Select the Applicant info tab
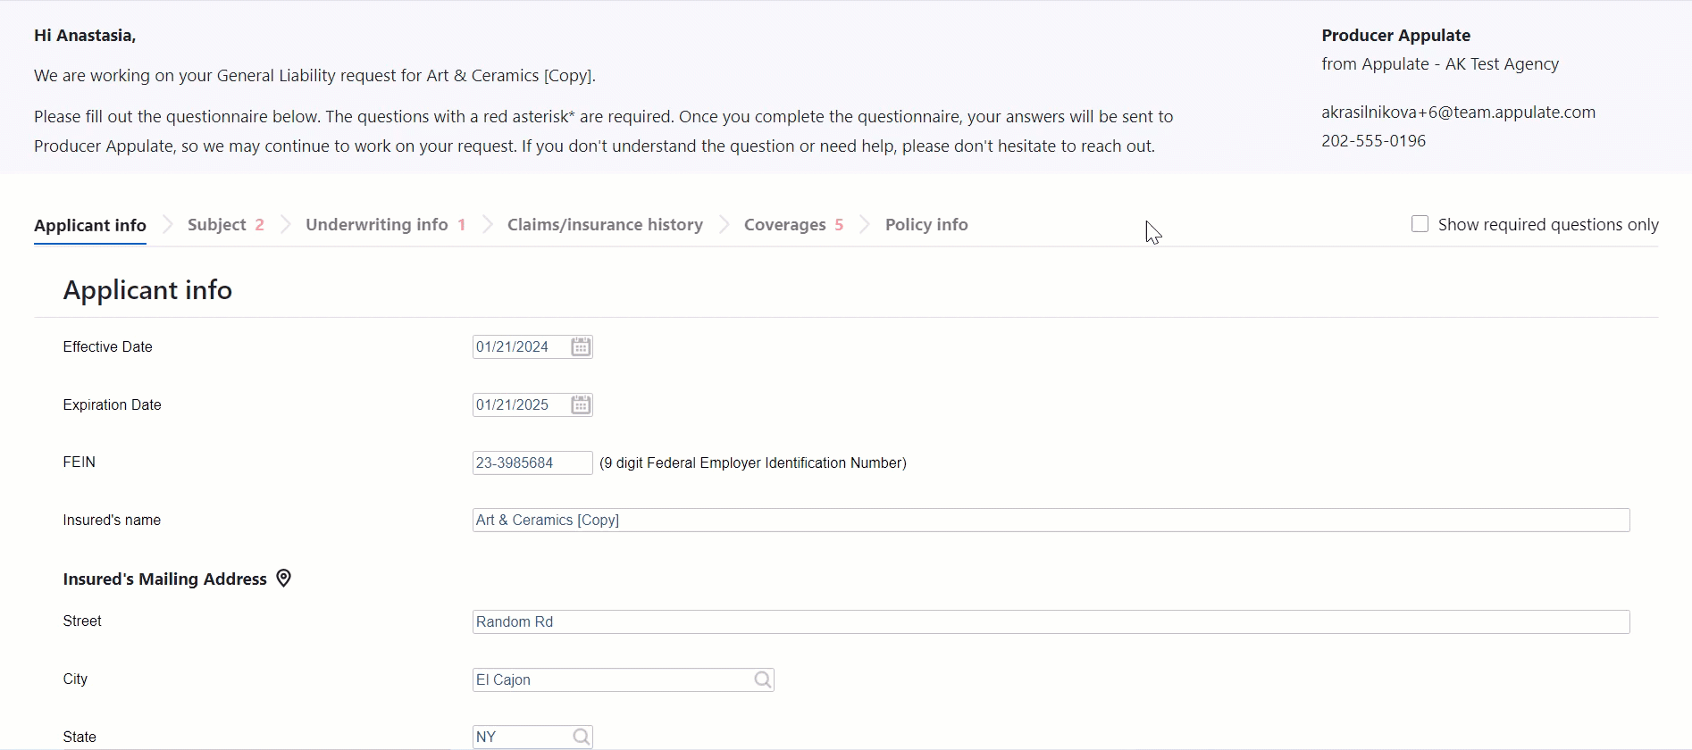Viewport: 1692px width, 750px height. coord(90,225)
